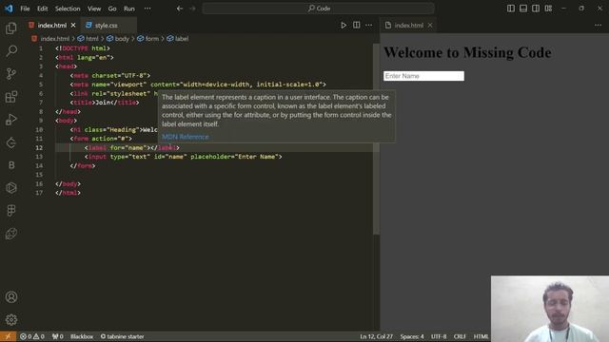Open the MDN Reference link in tooltip
This screenshot has height=342, width=609.
point(186,137)
